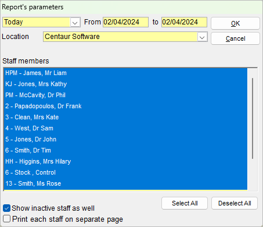This screenshot has height=227, width=263.
Task: Open the Today date range dropdown
Action: (x=75, y=22)
